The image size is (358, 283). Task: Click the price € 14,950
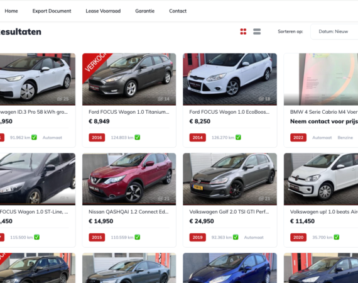pos(100,221)
